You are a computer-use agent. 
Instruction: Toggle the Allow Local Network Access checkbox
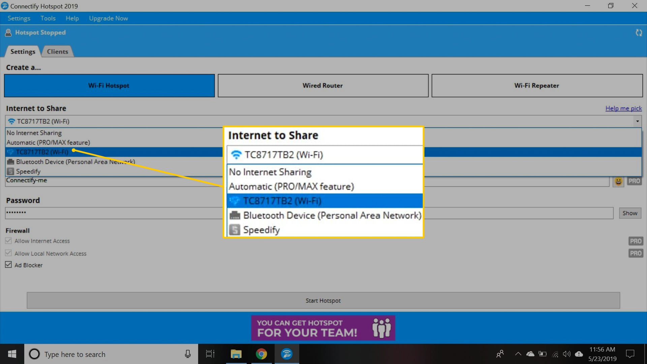coord(8,253)
